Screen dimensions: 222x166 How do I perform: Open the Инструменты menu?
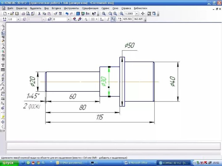pyautogui.click(x=71, y=8)
